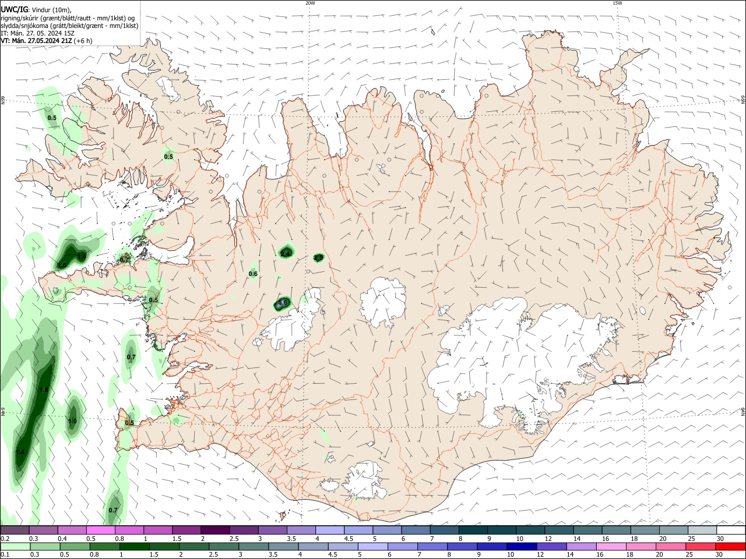Select the '0.1' label on the lower scale
This screenshot has height=559, width=746.
tap(5, 555)
